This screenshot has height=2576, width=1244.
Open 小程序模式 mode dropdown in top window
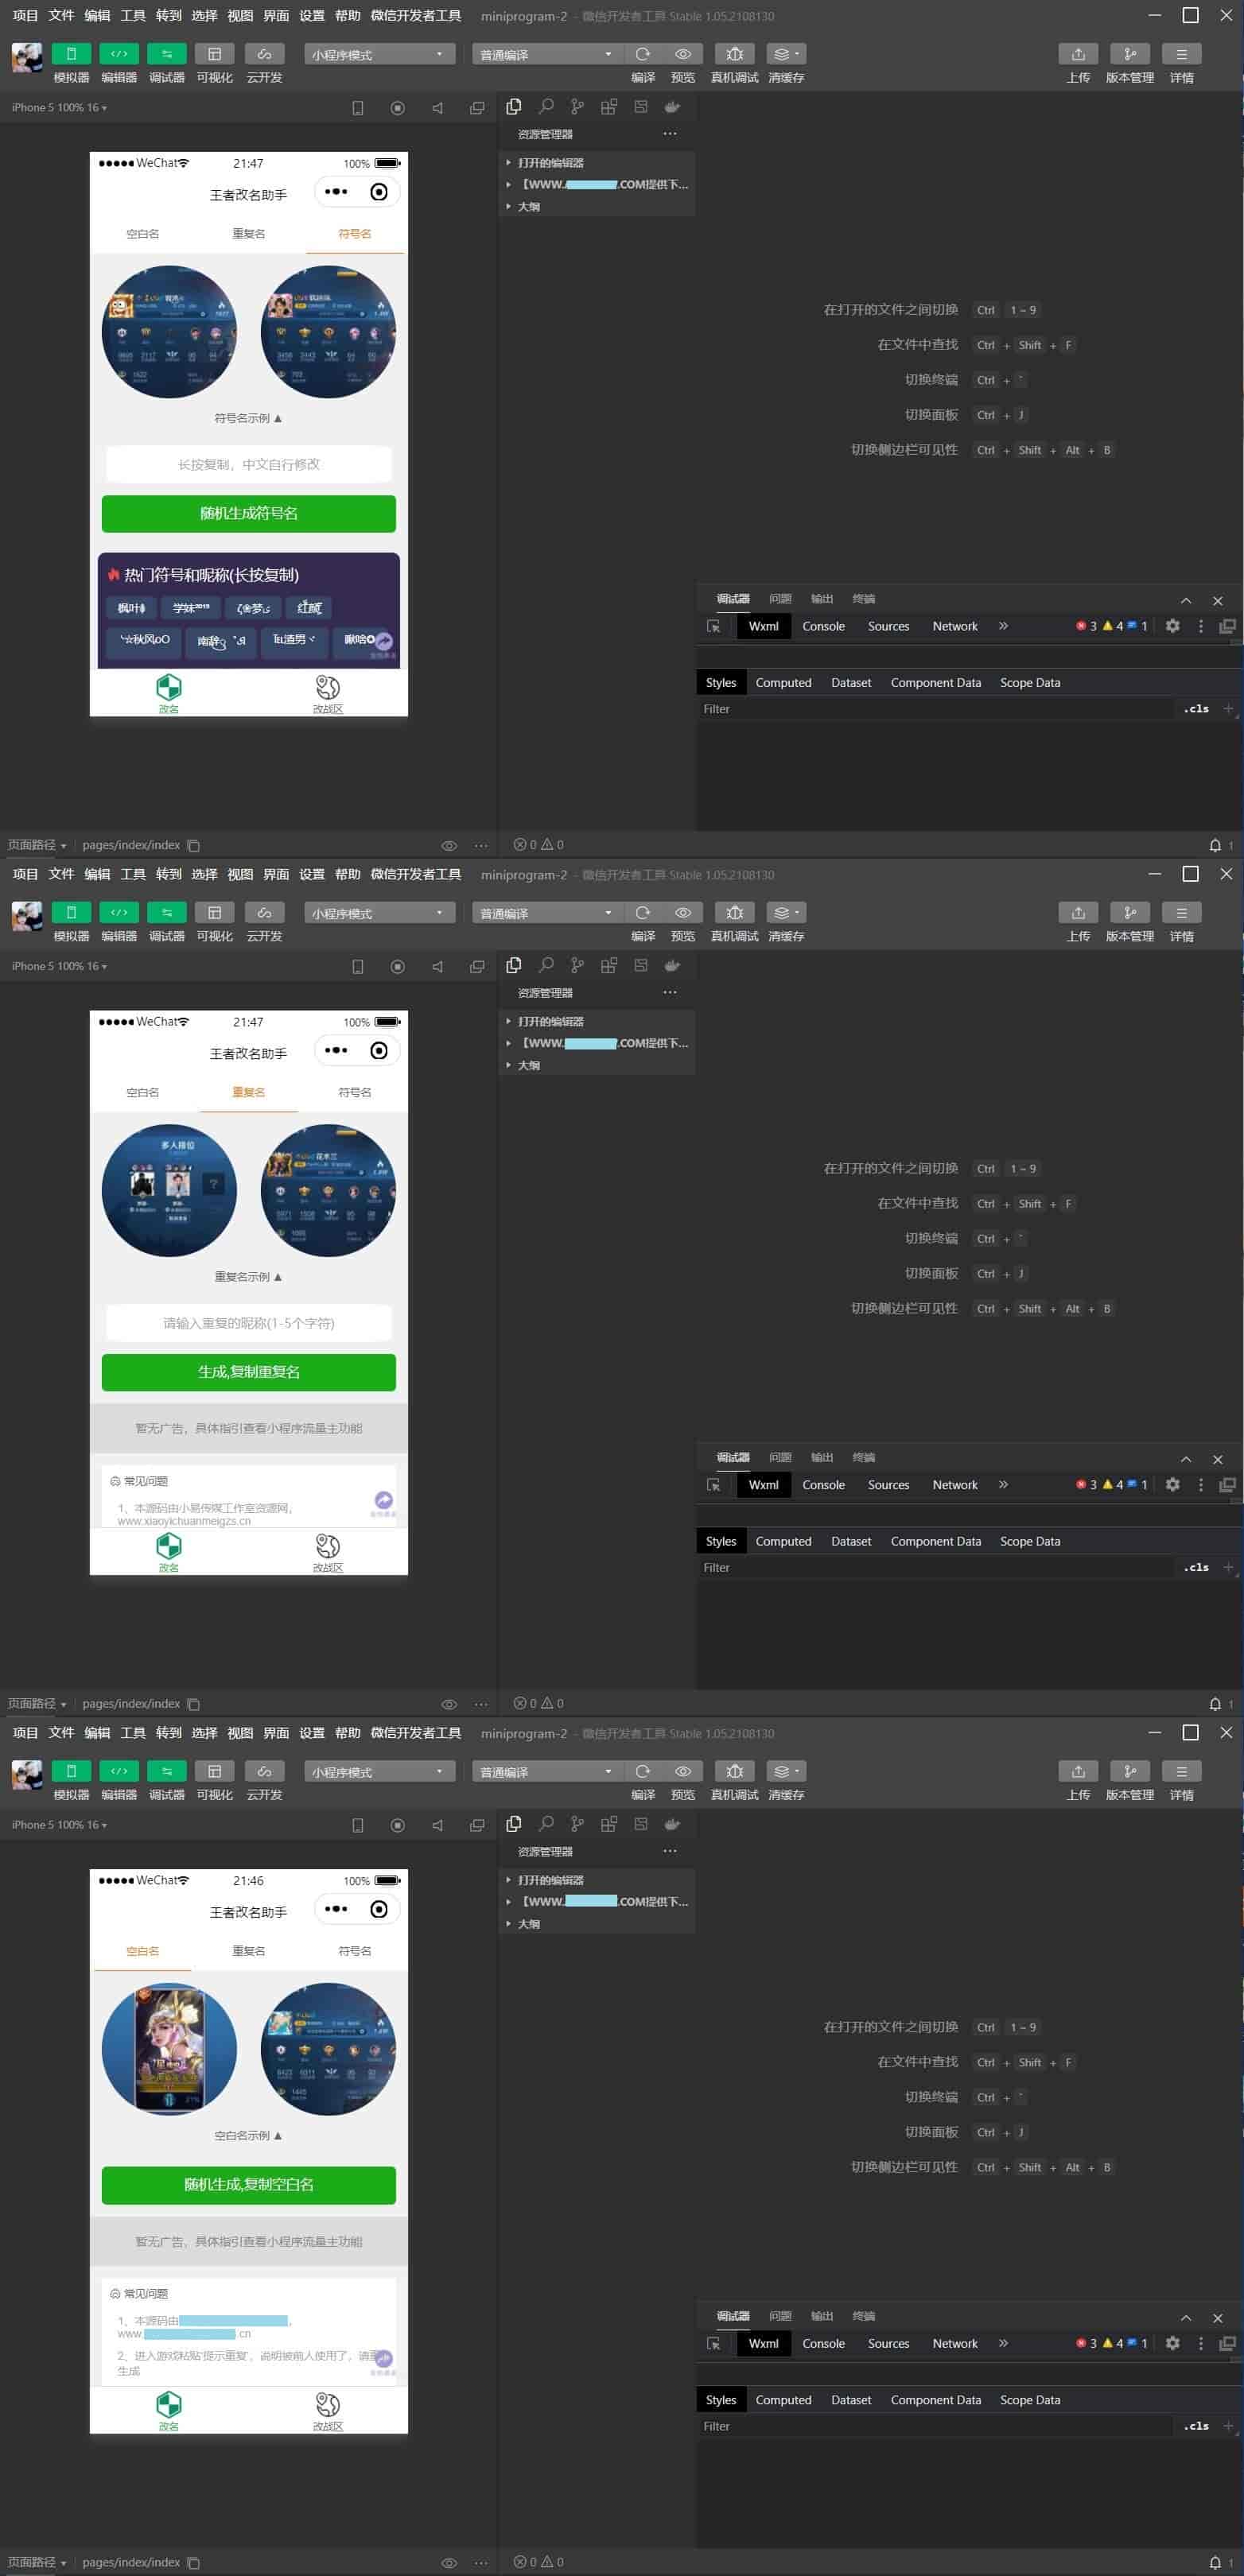379,54
